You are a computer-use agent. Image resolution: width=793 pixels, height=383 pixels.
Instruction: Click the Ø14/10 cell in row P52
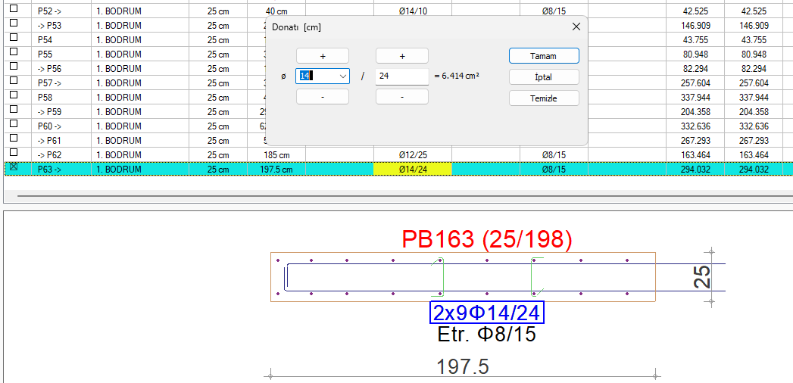412,11
